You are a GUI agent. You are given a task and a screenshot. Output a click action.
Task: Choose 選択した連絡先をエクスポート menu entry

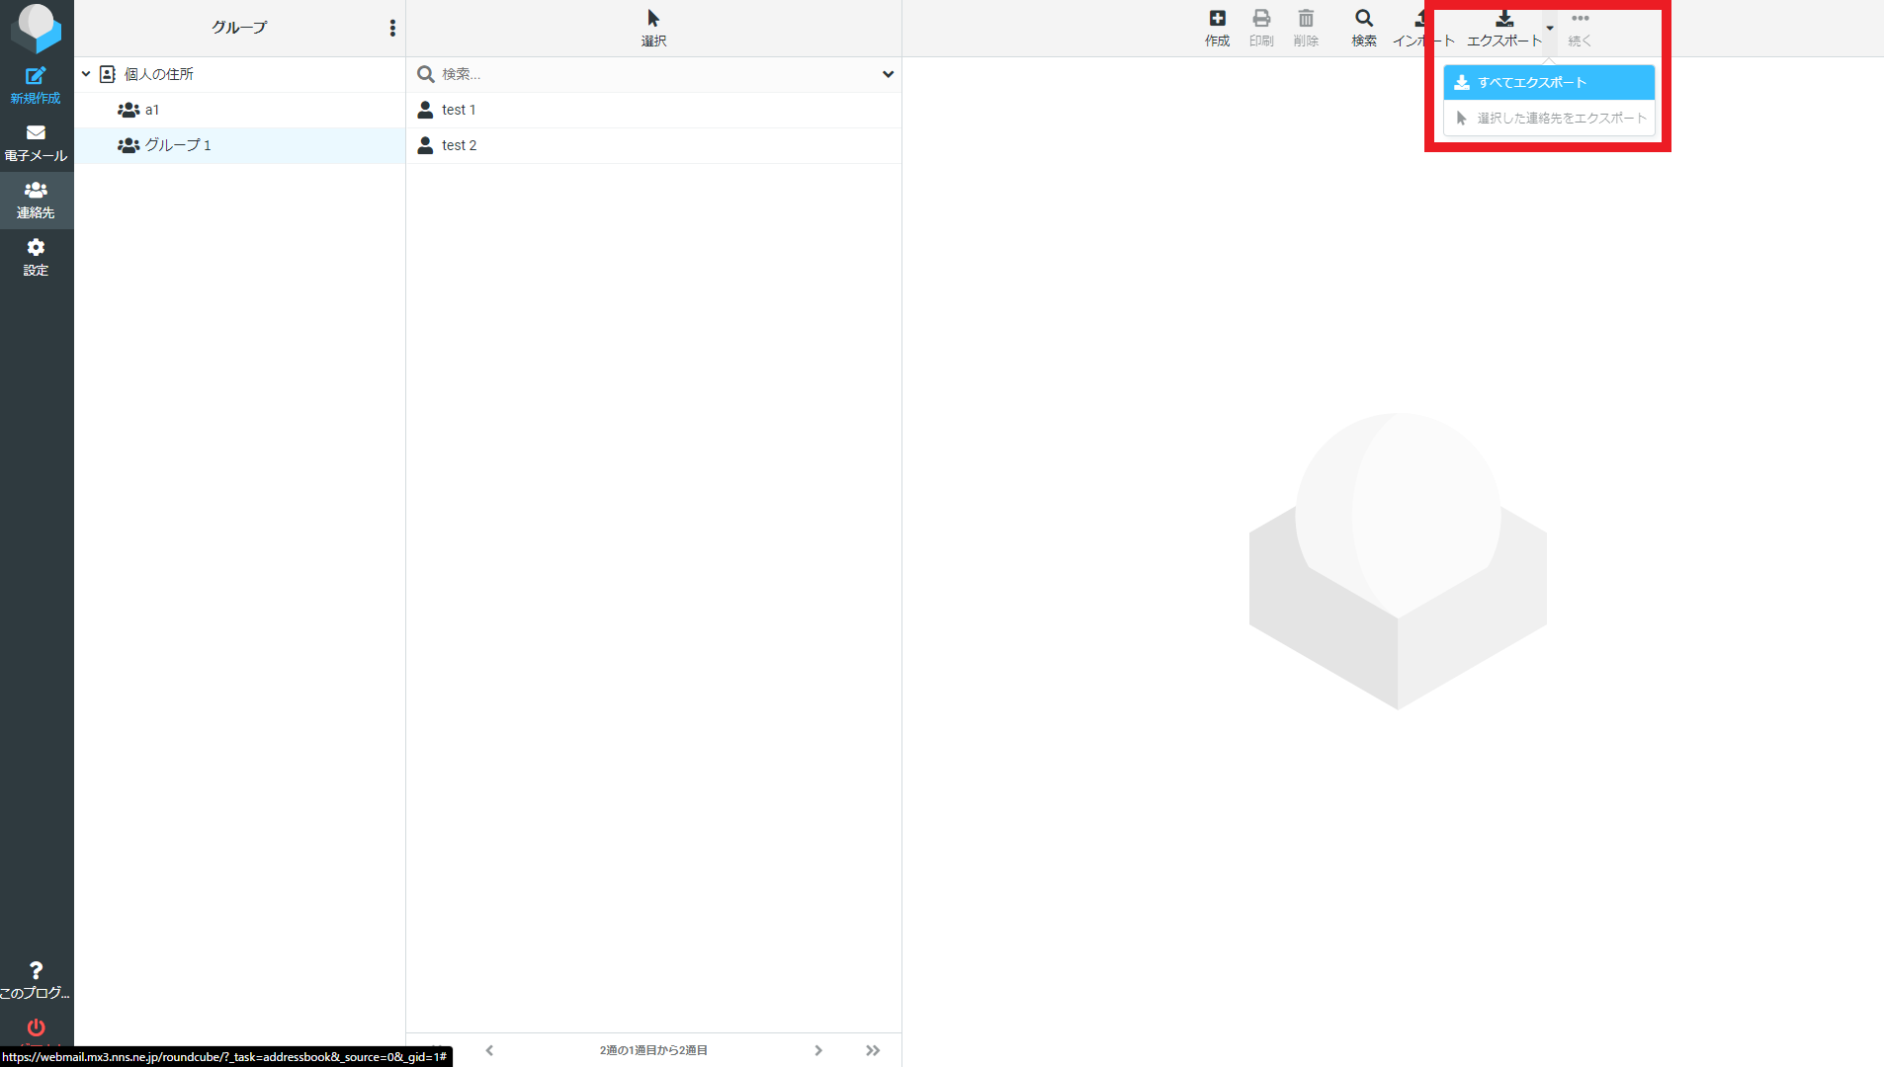pos(1548,119)
